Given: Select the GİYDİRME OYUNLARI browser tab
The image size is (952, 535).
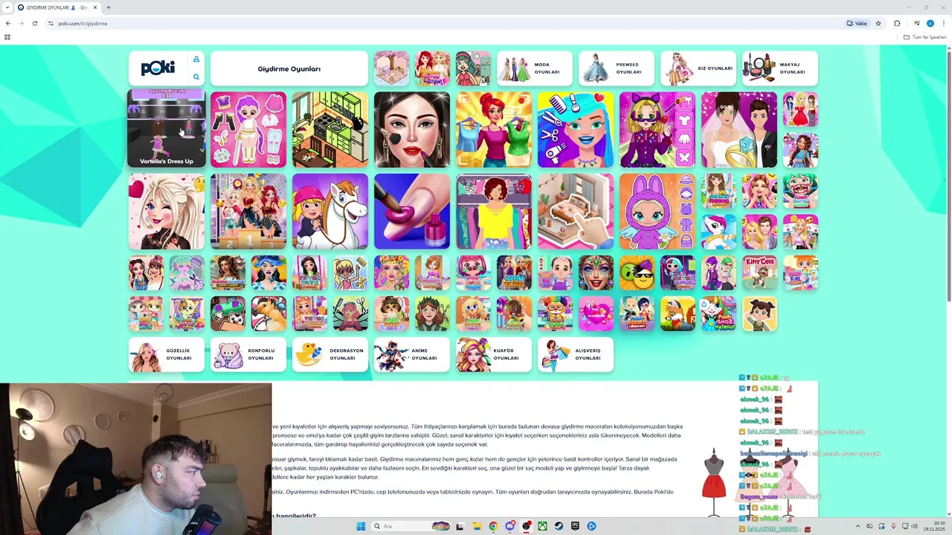Looking at the screenshot, I should coord(57,7).
